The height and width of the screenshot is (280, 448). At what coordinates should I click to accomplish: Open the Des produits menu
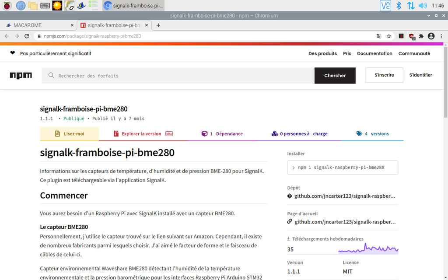click(x=322, y=53)
